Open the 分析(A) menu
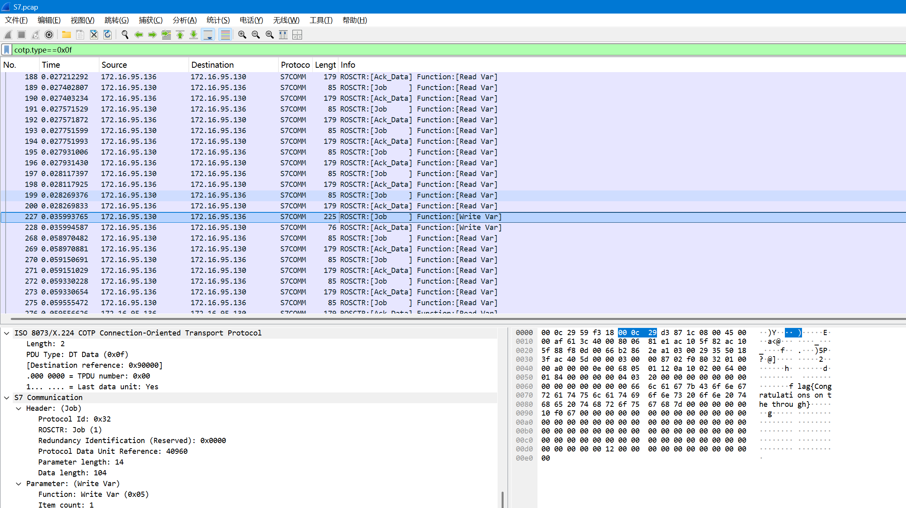The height and width of the screenshot is (508, 906). click(184, 20)
